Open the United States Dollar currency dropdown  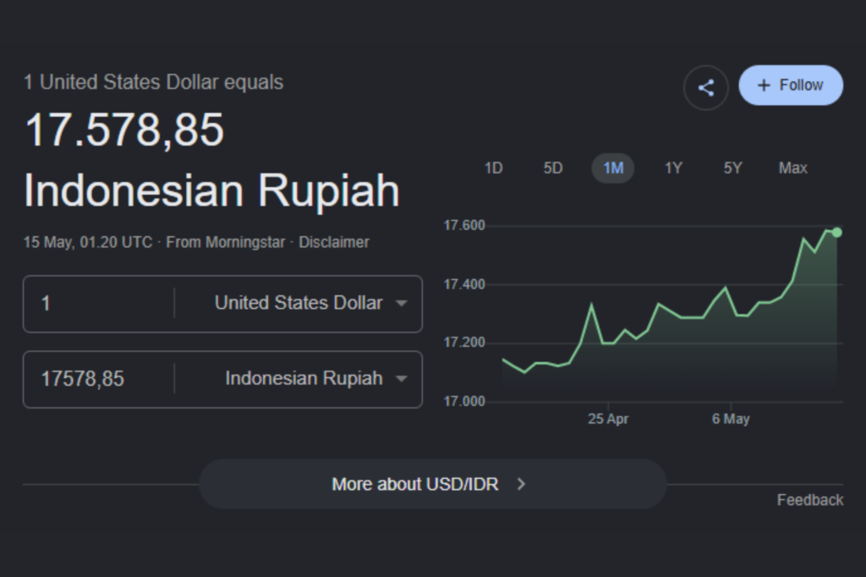(310, 303)
